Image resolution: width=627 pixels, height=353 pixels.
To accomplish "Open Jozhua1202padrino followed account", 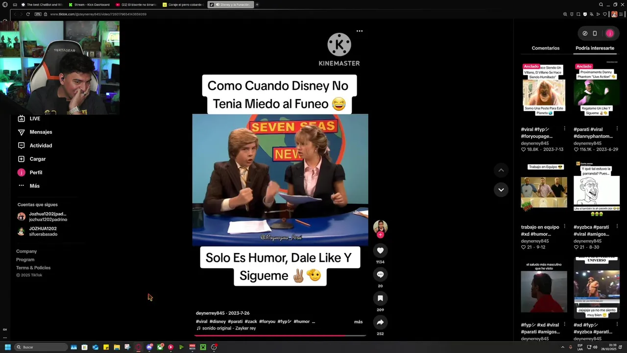I will click(x=42, y=217).
